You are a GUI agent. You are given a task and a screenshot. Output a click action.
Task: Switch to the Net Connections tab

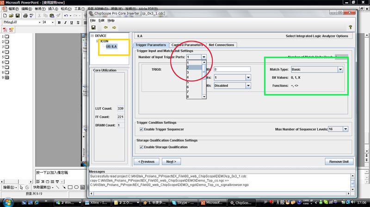[222, 45]
